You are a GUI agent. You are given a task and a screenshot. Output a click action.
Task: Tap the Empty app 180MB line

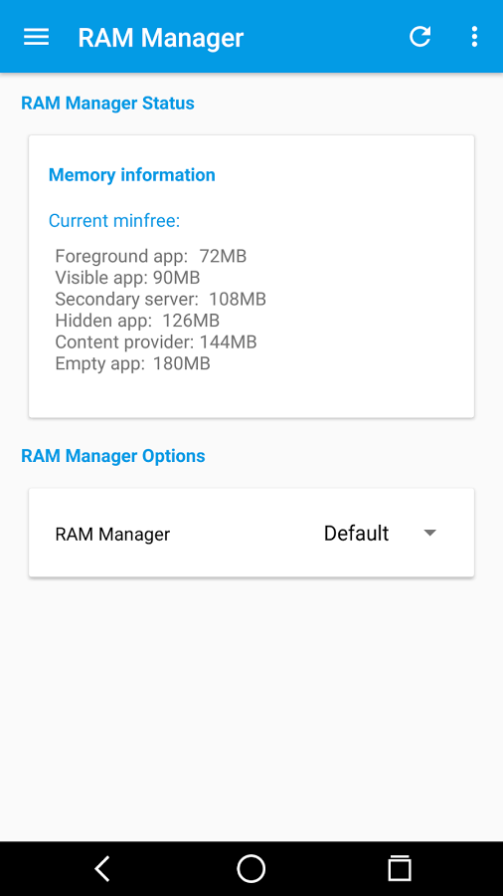tap(132, 363)
